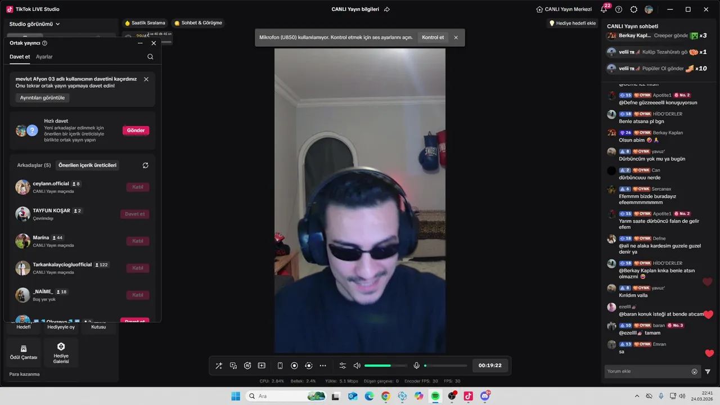Open Spotify from the taskbar
Image resolution: width=720 pixels, height=405 pixels.
[435, 397]
